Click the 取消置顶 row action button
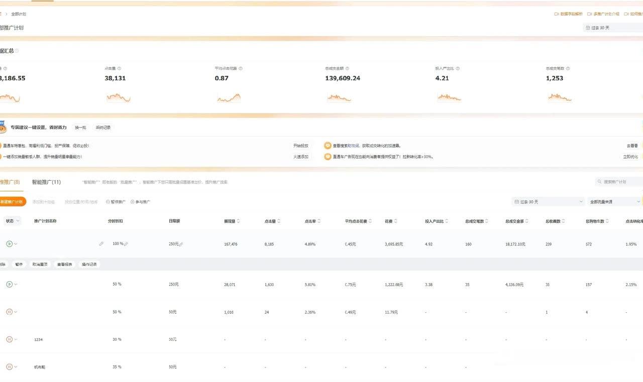Image resolution: width=643 pixels, height=382 pixels. click(40, 264)
